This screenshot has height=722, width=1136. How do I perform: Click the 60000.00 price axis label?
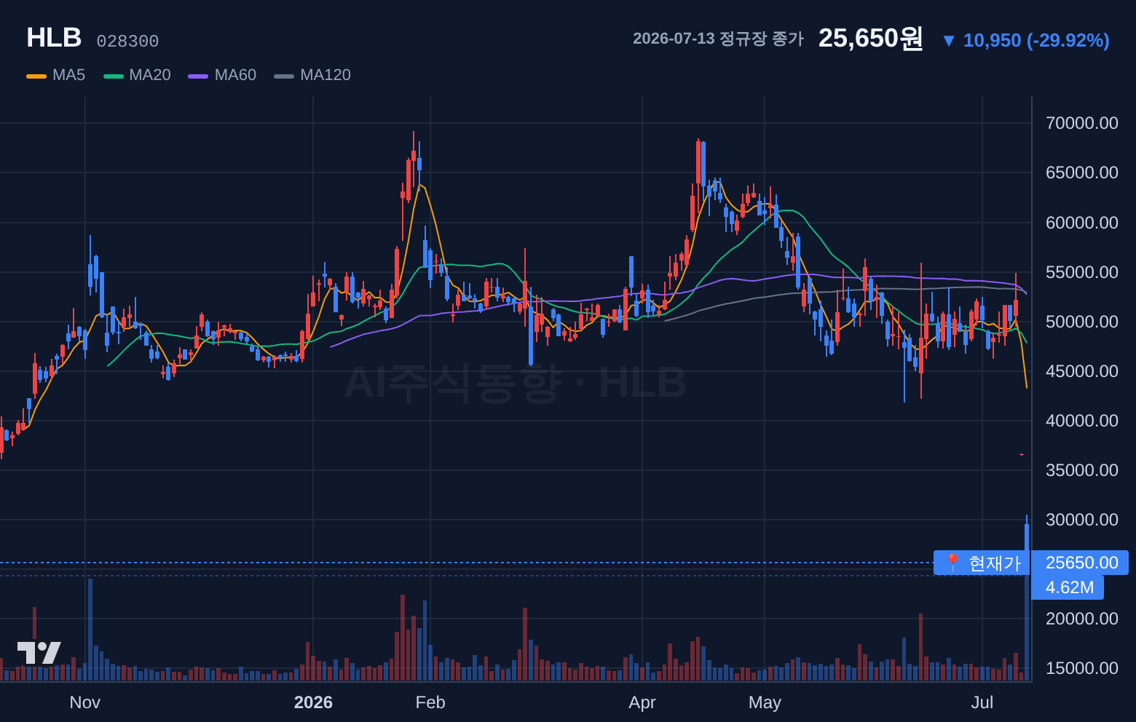[1081, 223]
